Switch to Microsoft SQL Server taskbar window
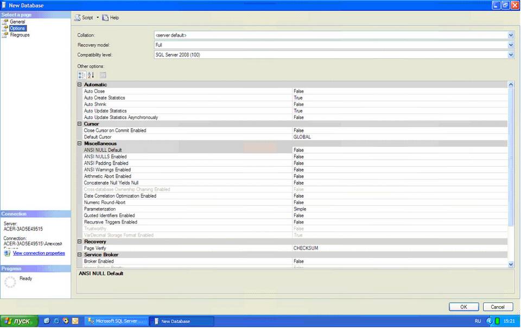 (116, 321)
